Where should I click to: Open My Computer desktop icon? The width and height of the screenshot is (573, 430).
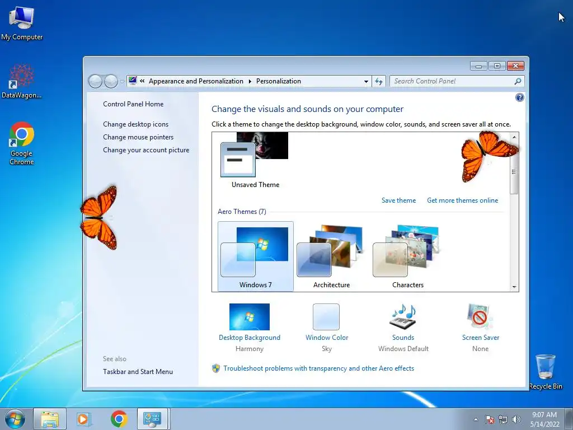click(22, 24)
